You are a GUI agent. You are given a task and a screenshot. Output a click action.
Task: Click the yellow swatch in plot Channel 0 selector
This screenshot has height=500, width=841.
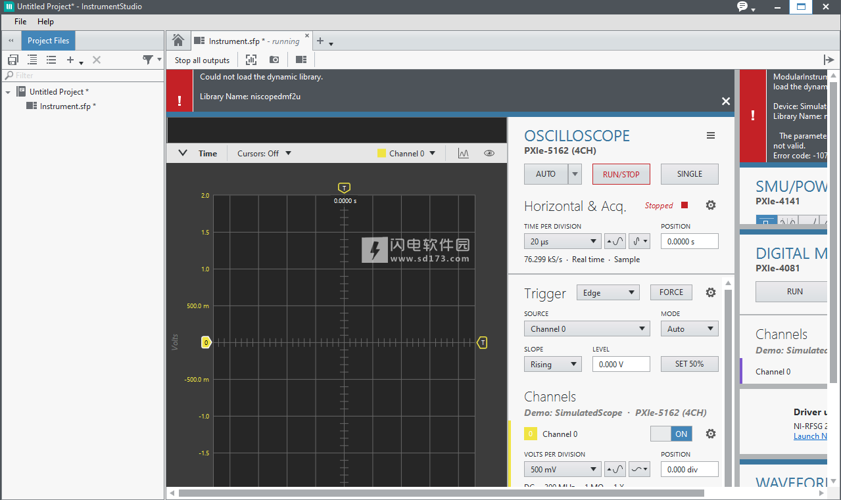[x=381, y=153]
